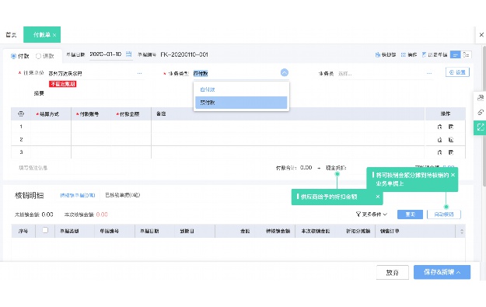Click the 自动核销 button

tap(444, 215)
